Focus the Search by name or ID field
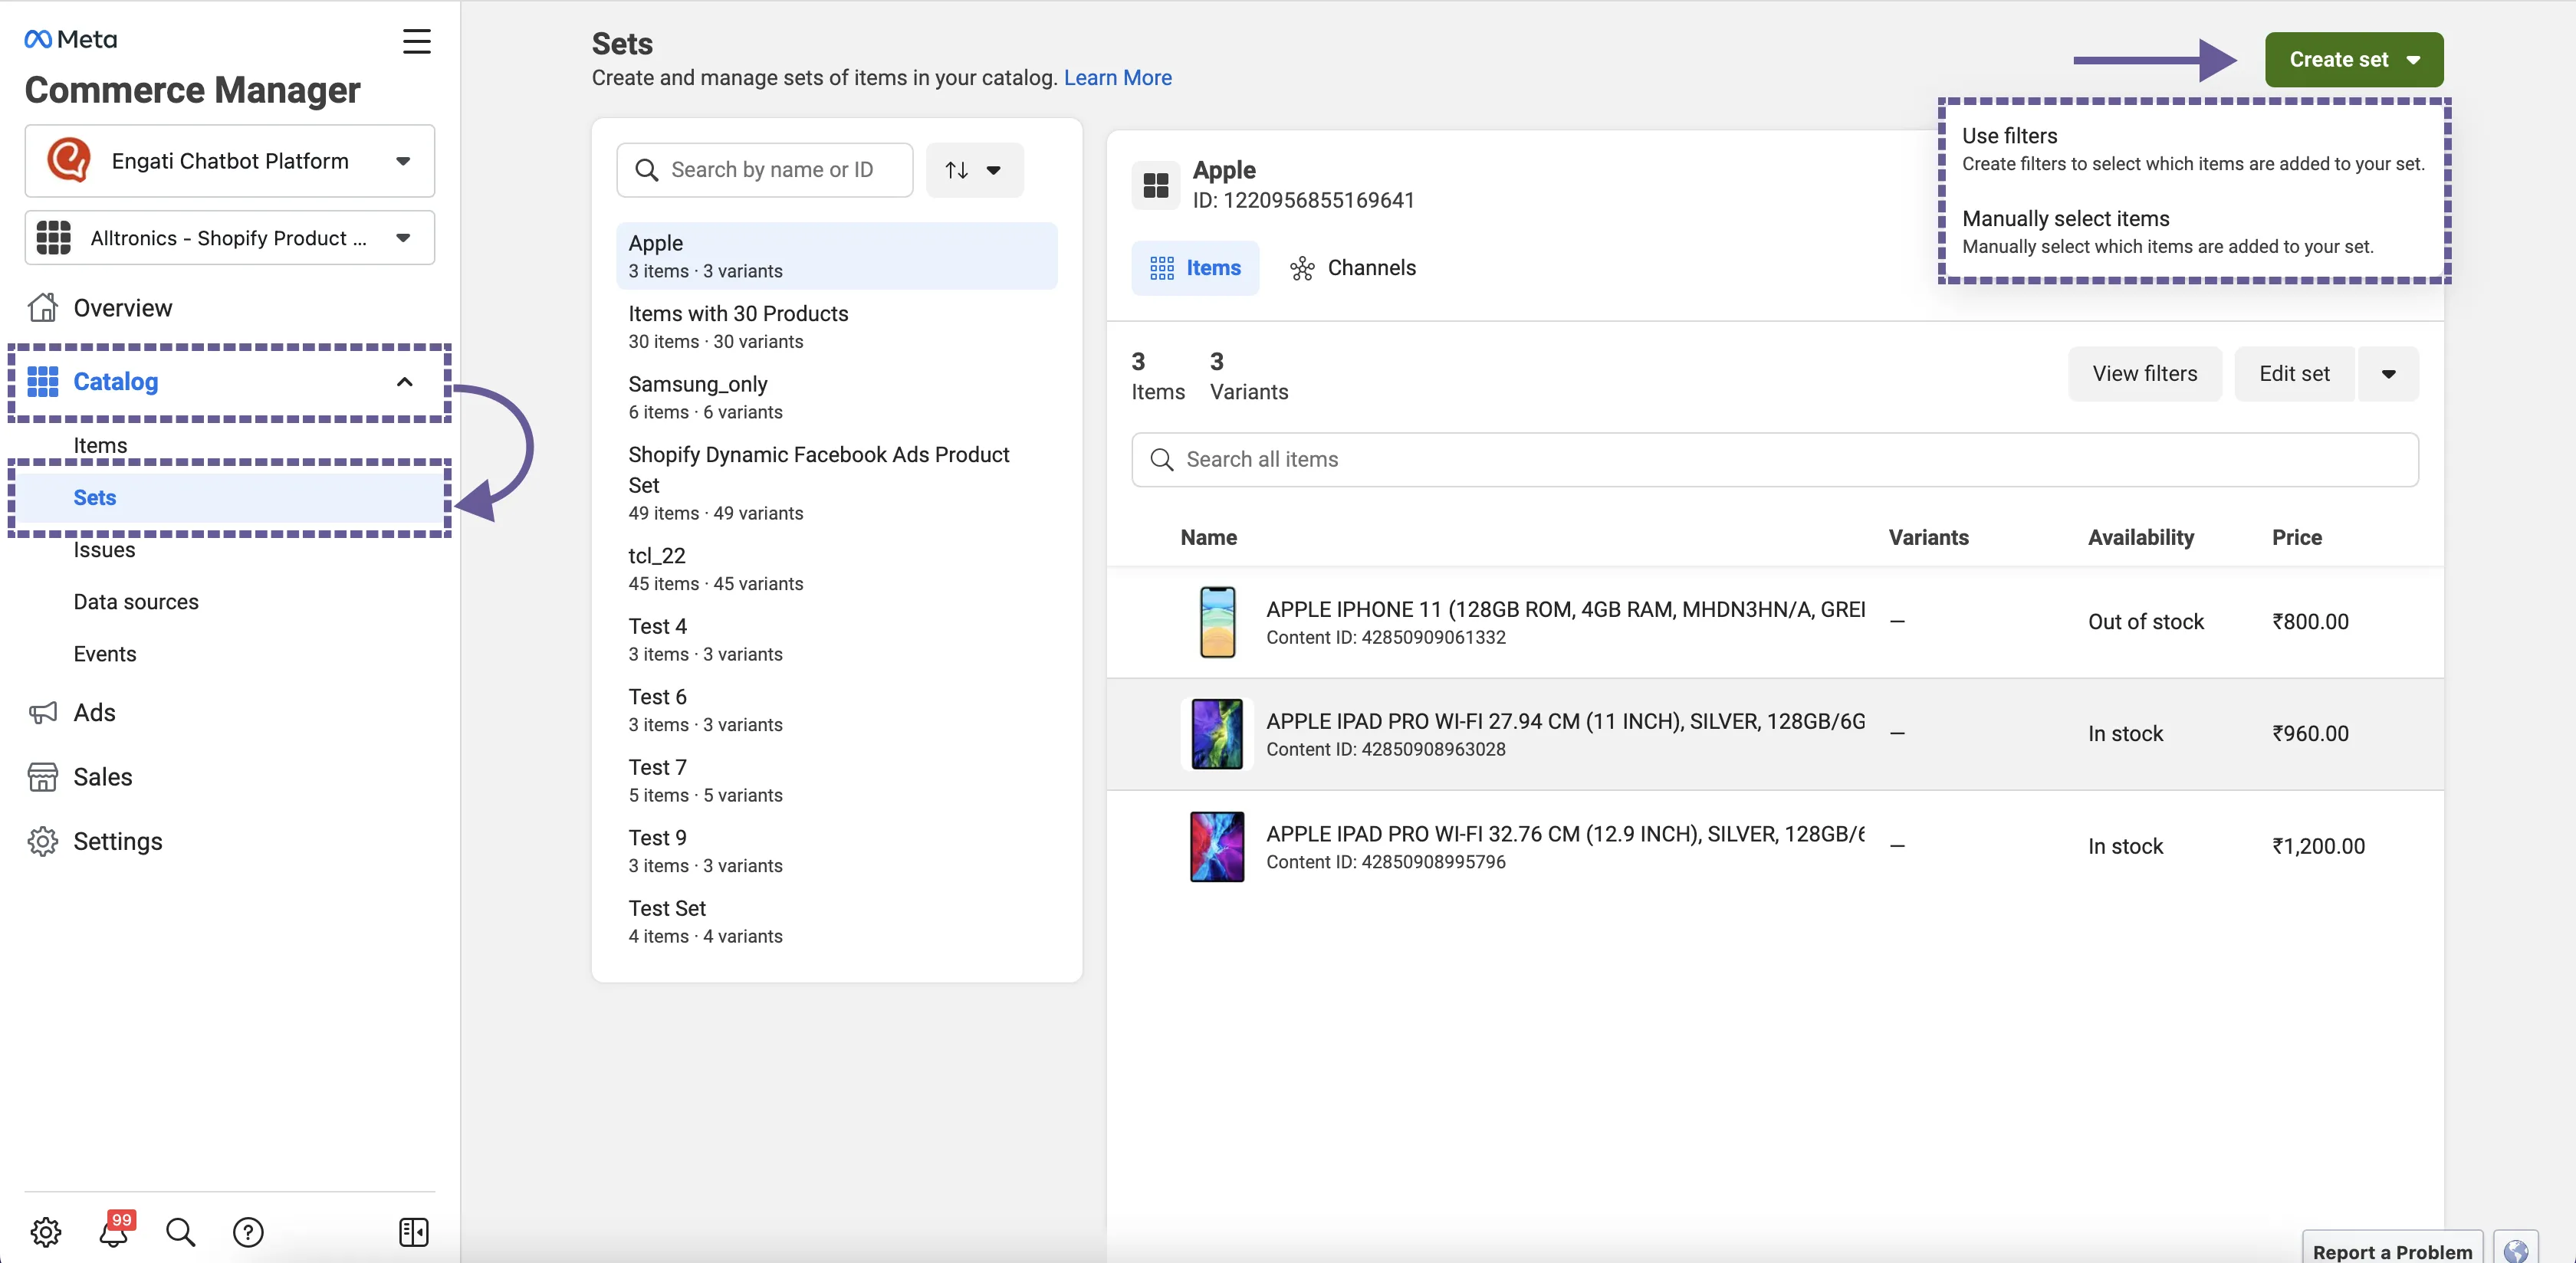The width and height of the screenshot is (2576, 1263). [765, 170]
